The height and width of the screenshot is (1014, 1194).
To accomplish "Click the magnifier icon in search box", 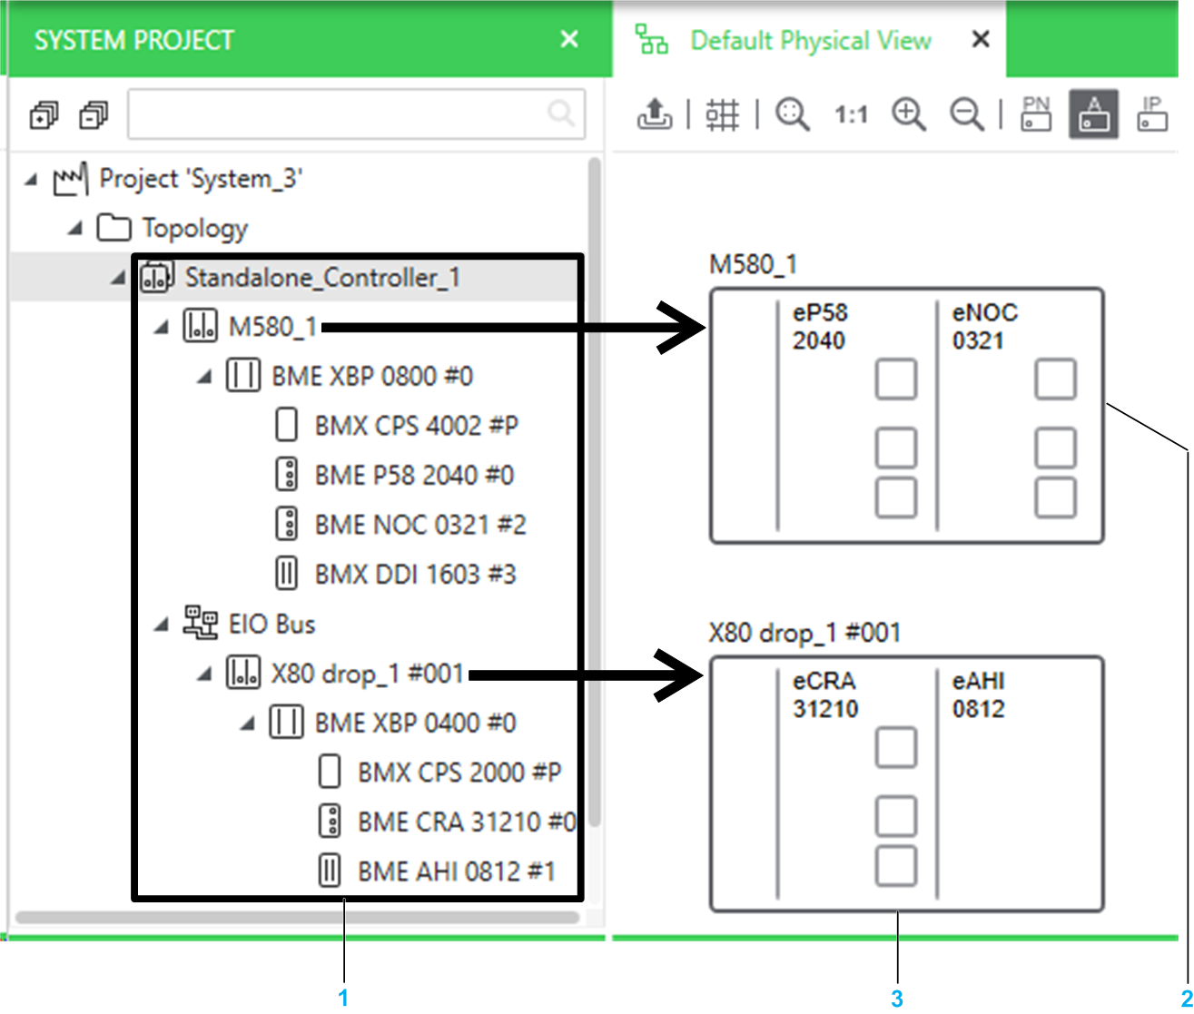I will [561, 113].
